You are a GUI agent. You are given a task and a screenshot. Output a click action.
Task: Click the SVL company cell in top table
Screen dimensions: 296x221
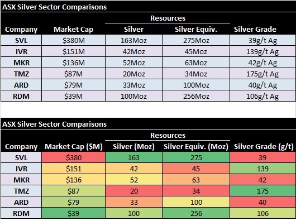21,40
